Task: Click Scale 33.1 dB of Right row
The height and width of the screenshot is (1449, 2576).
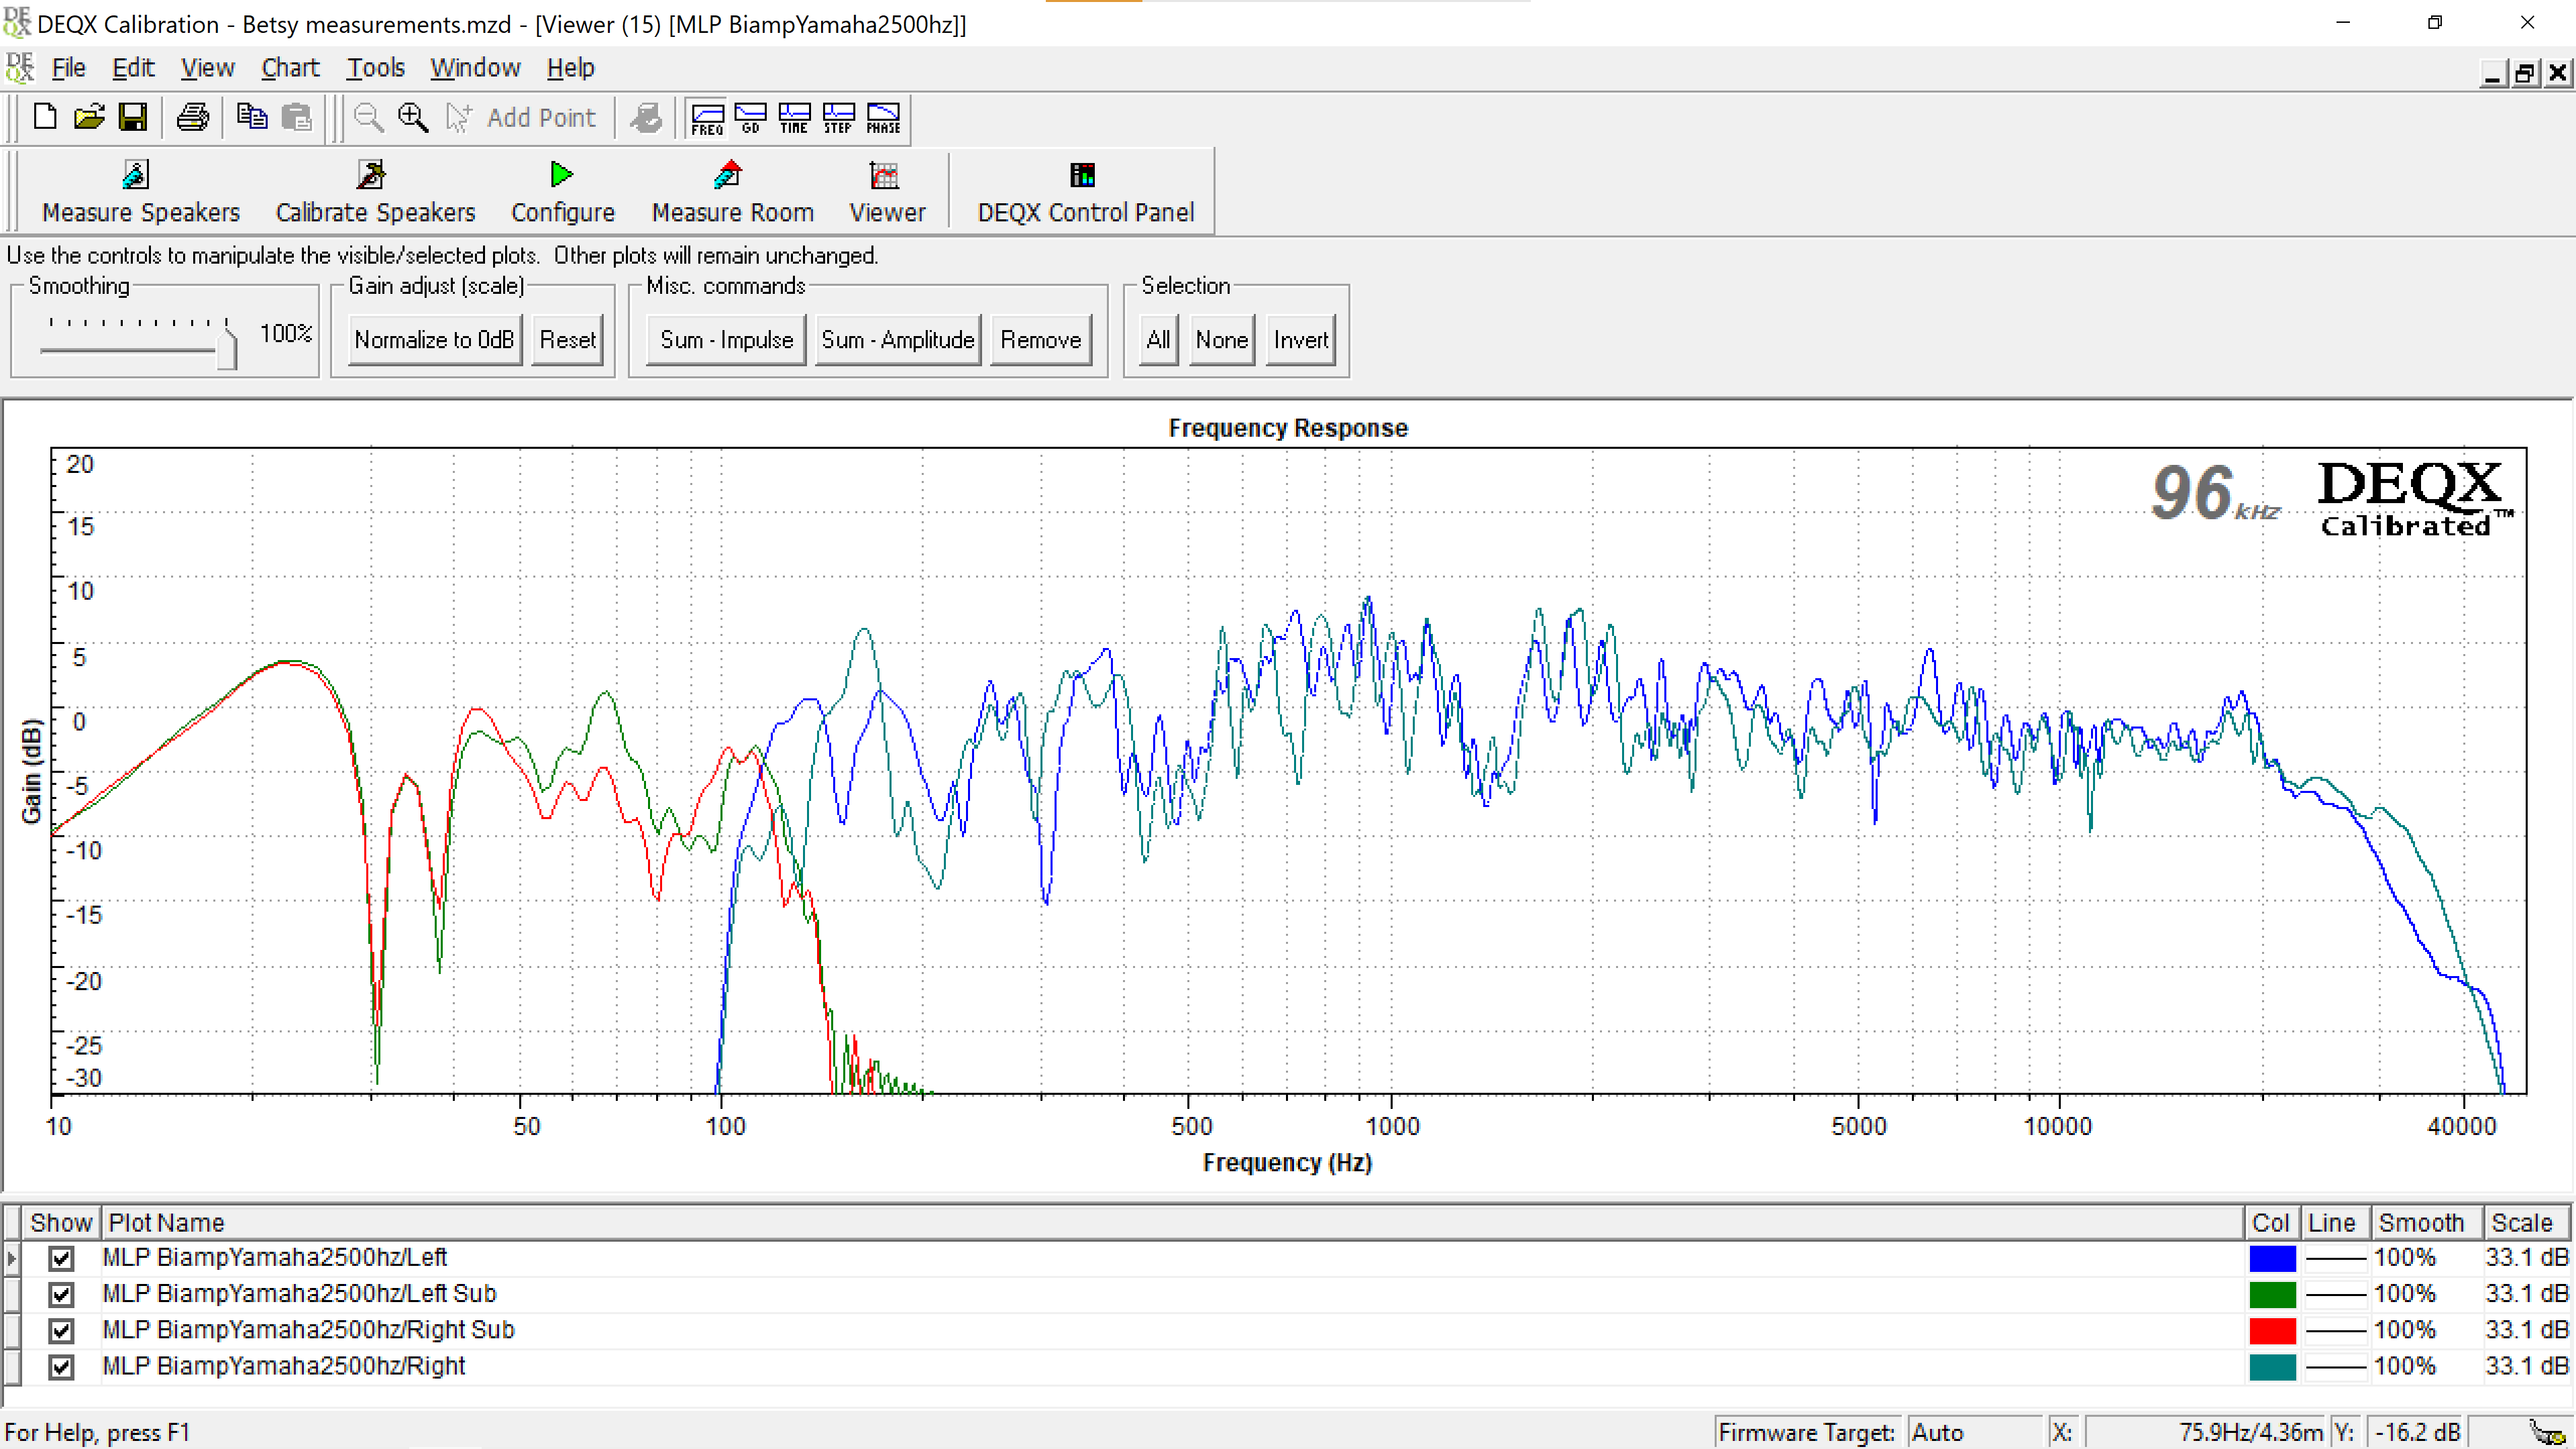Action: (2526, 1366)
